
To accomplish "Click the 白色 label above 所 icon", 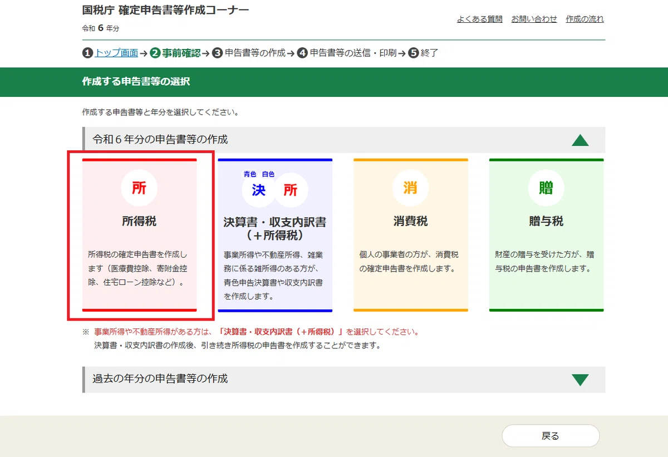I will point(268,174).
